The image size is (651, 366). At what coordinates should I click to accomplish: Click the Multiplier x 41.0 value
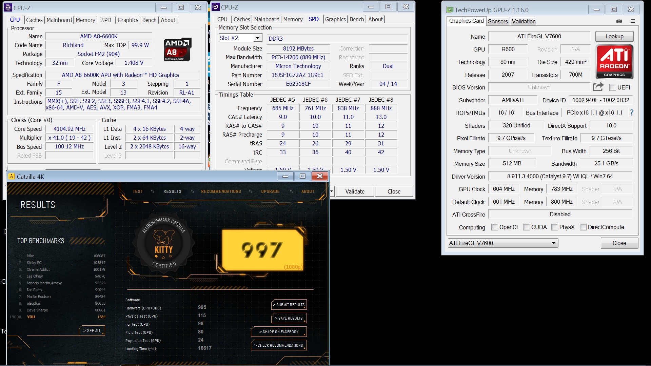[x=70, y=138]
